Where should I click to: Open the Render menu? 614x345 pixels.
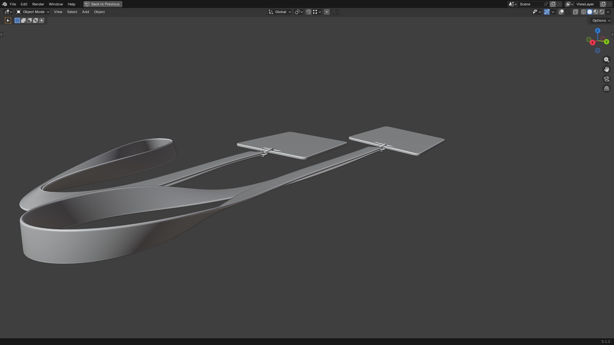click(38, 4)
